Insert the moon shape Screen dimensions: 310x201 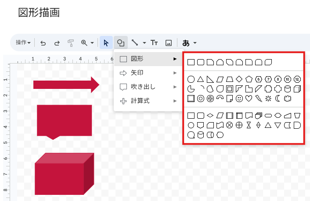point(278,99)
